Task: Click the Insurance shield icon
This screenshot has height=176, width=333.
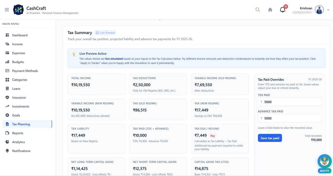Action: click(x=7, y=98)
